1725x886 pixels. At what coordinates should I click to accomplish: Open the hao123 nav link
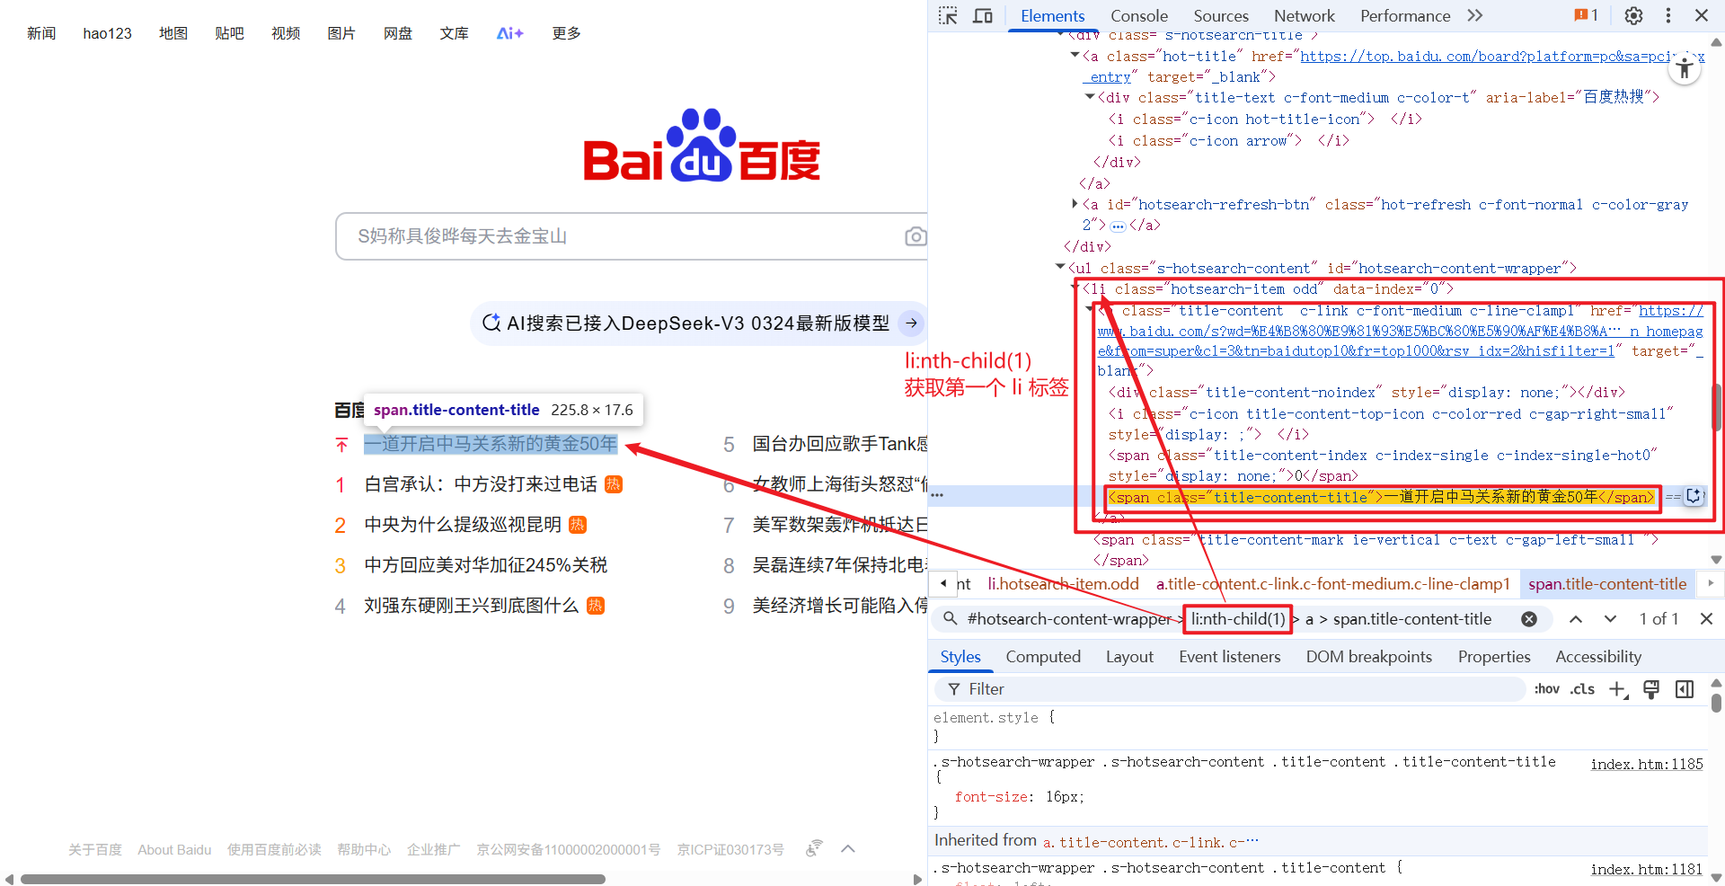[107, 33]
